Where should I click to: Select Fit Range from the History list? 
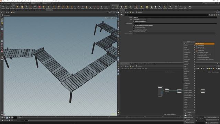tap(189, 114)
